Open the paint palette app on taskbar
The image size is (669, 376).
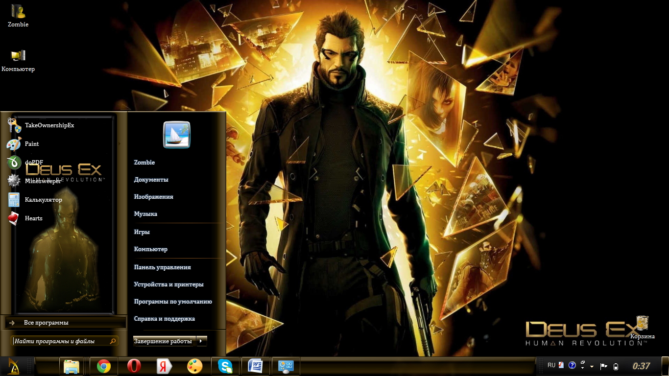(x=195, y=366)
